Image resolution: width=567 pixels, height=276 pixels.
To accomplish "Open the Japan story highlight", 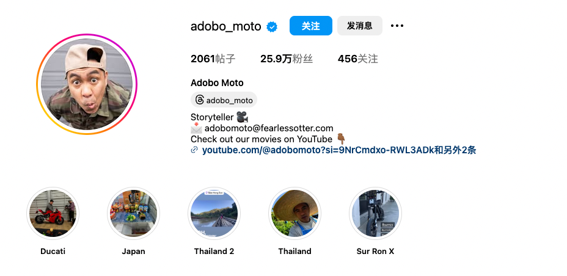I will [x=133, y=213].
